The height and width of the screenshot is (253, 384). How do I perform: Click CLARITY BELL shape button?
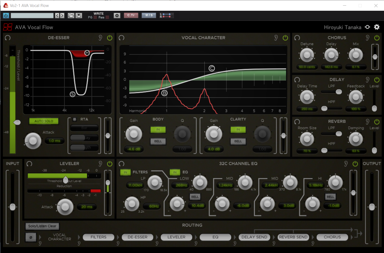click(x=238, y=141)
